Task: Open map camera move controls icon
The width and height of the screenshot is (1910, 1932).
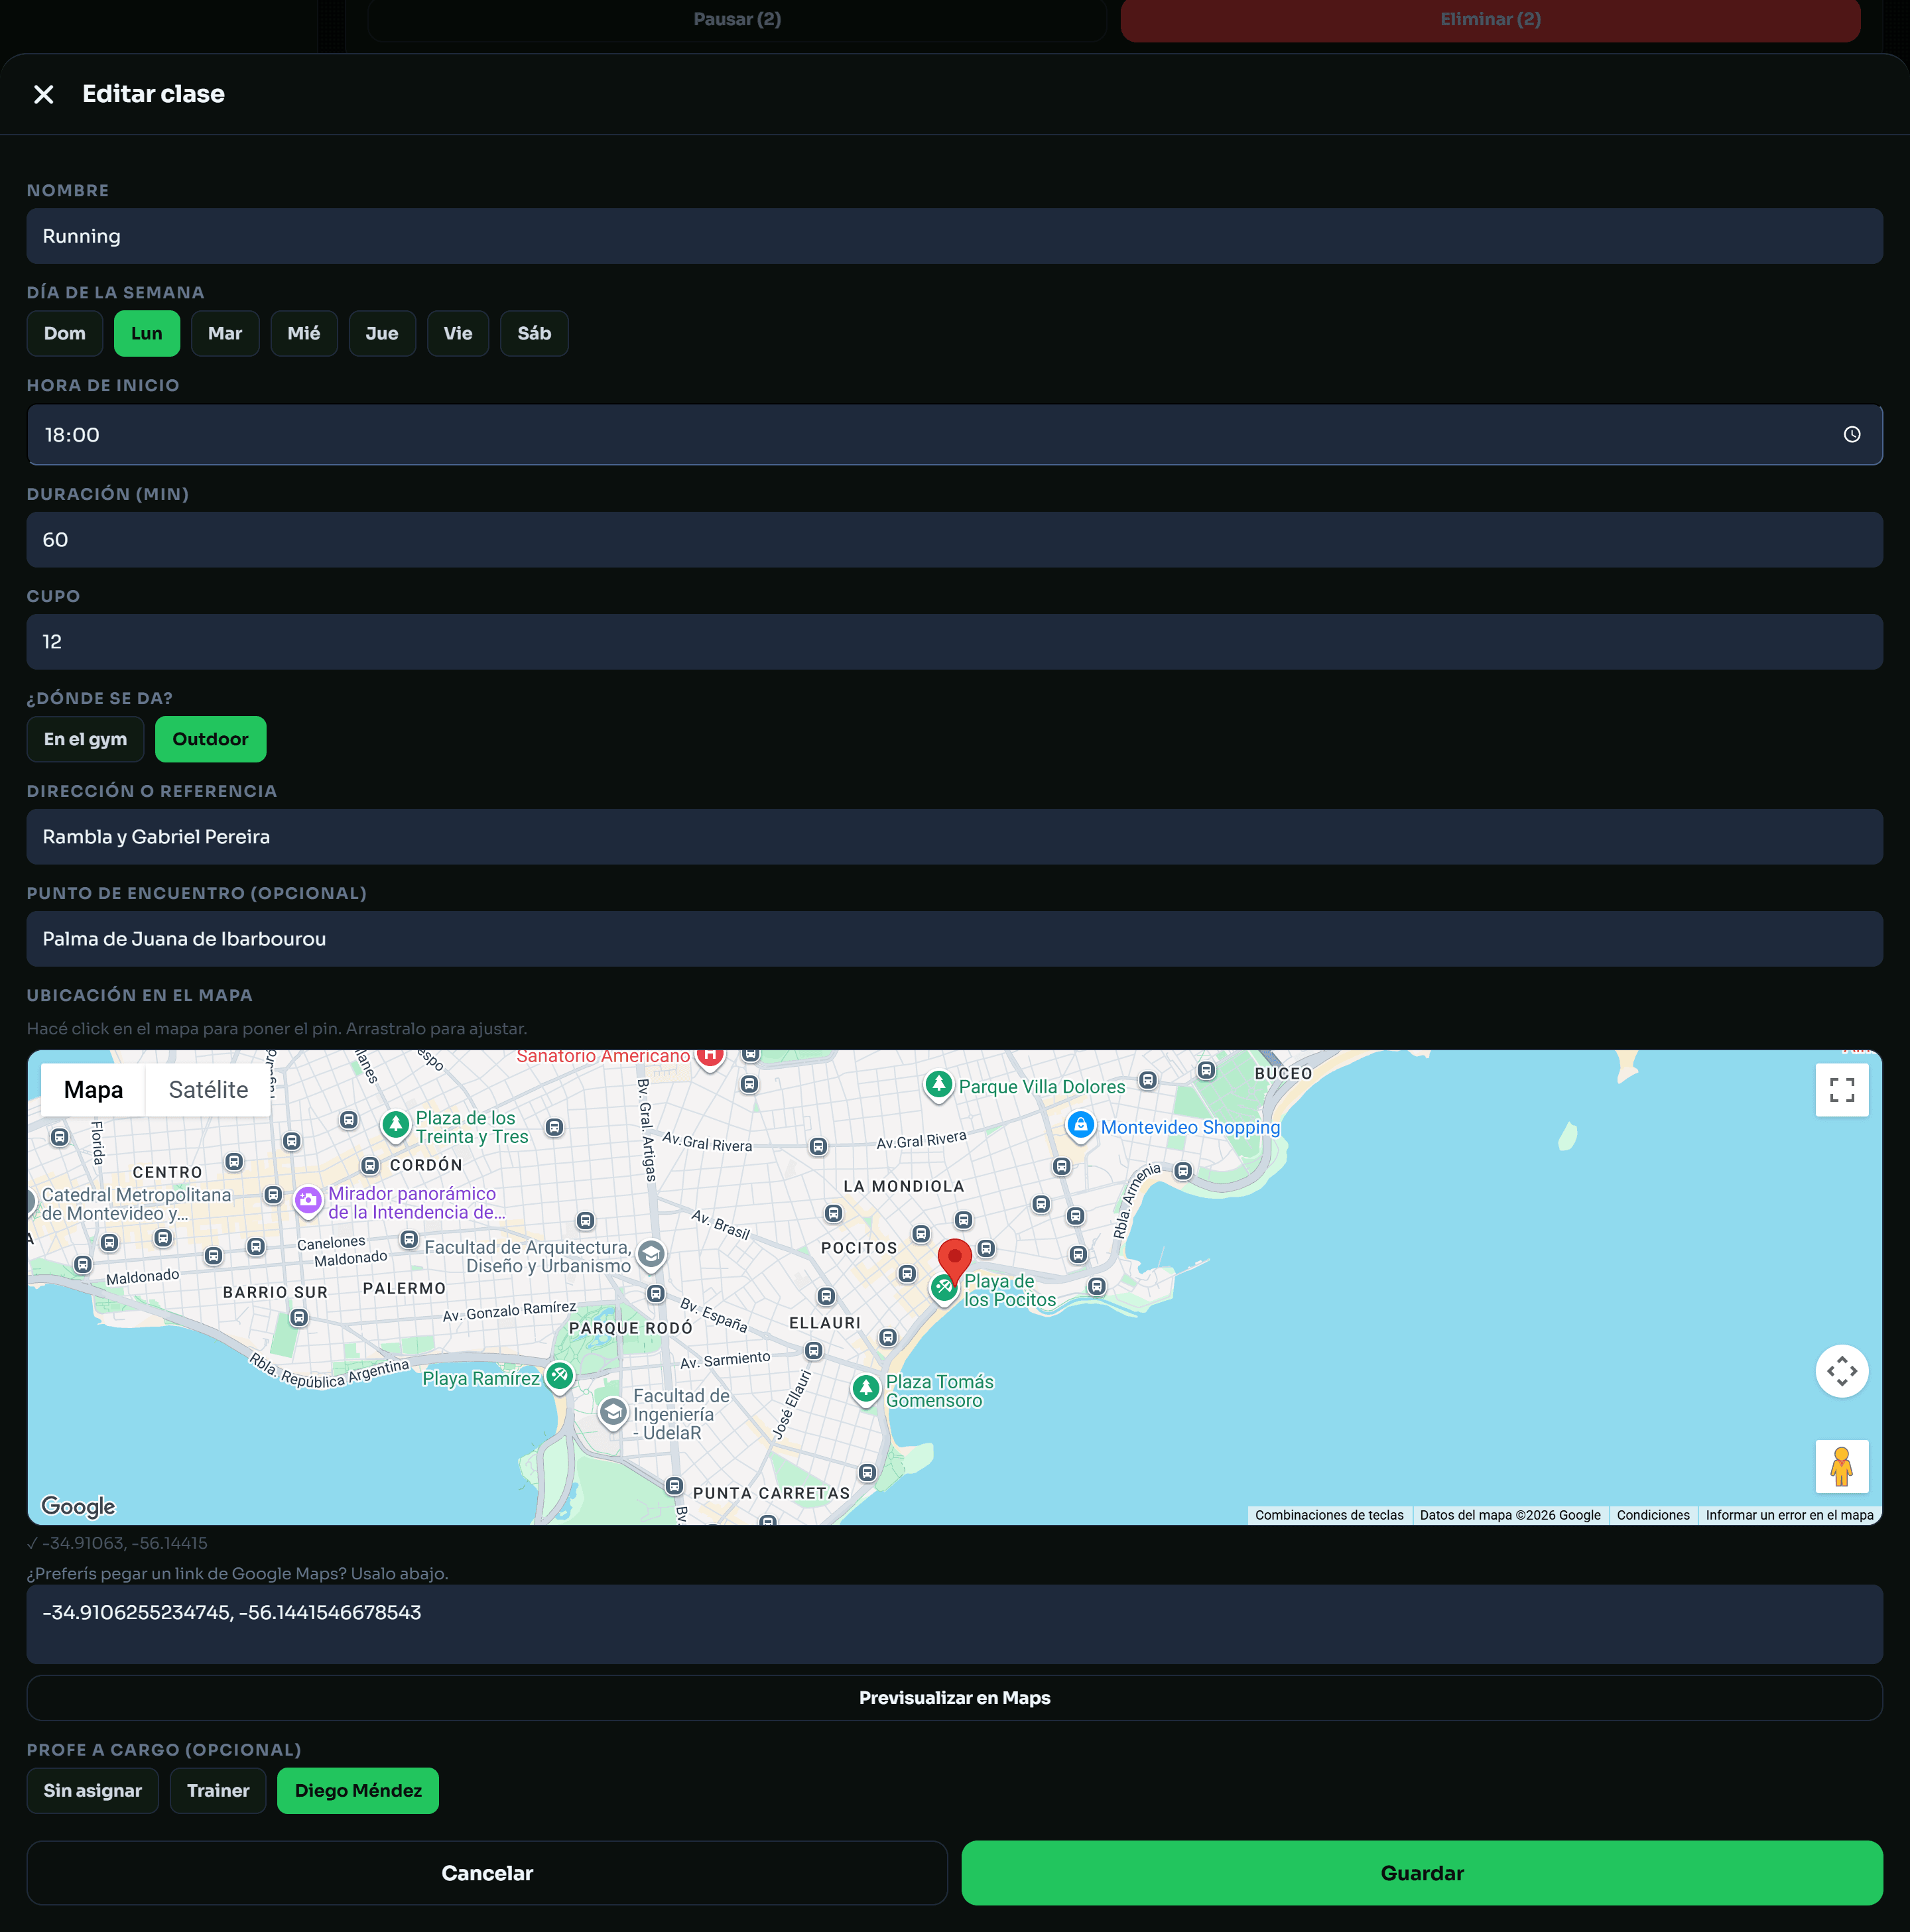Action: pyautogui.click(x=1842, y=1371)
